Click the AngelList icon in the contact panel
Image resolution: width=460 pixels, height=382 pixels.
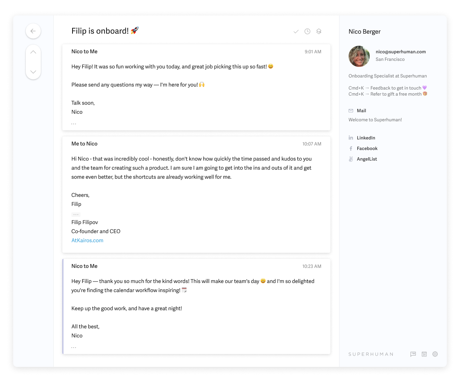351,159
